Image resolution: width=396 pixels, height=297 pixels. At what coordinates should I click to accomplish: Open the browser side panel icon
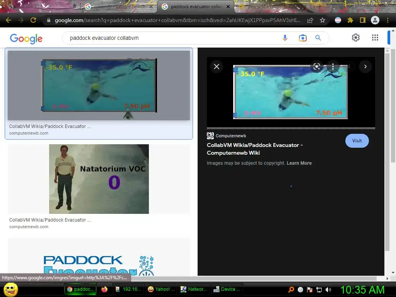(x=363, y=20)
